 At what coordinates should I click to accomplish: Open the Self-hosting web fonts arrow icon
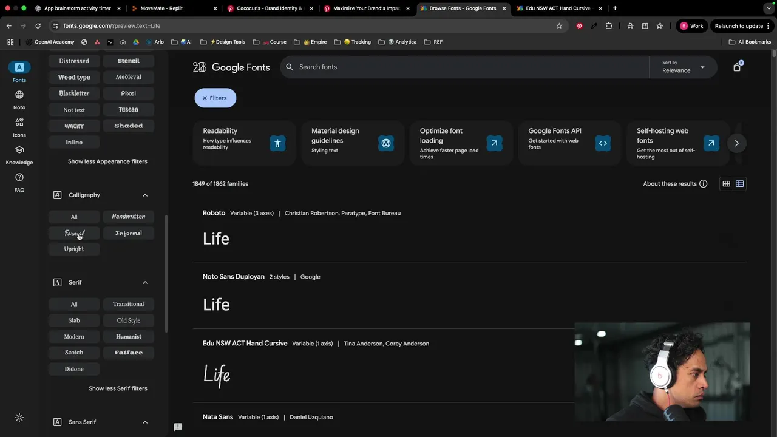click(711, 143)
